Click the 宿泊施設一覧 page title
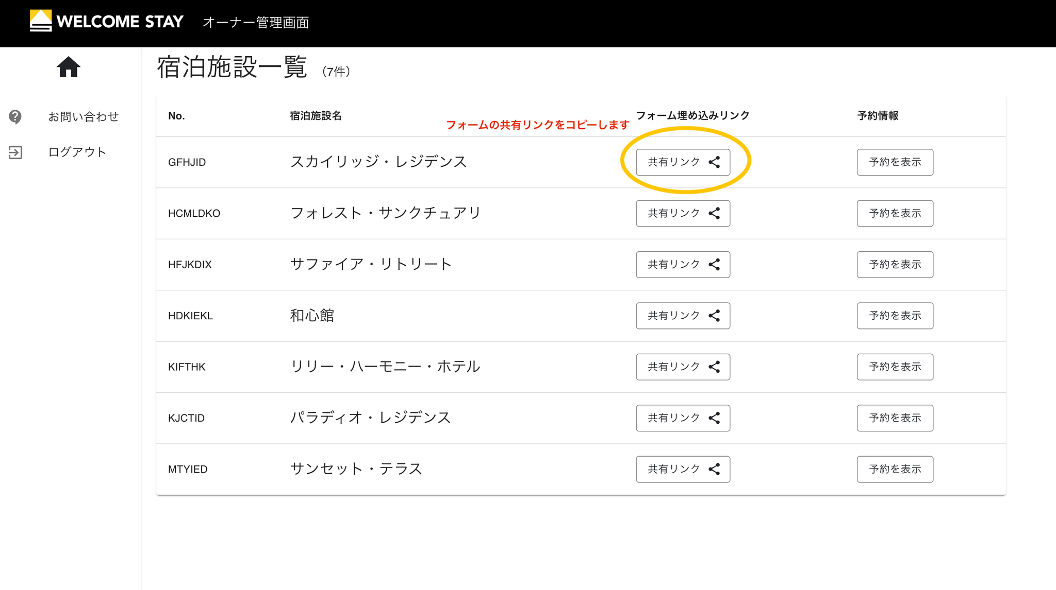This screenshot has width=1056, height=590. coord(232,67)
